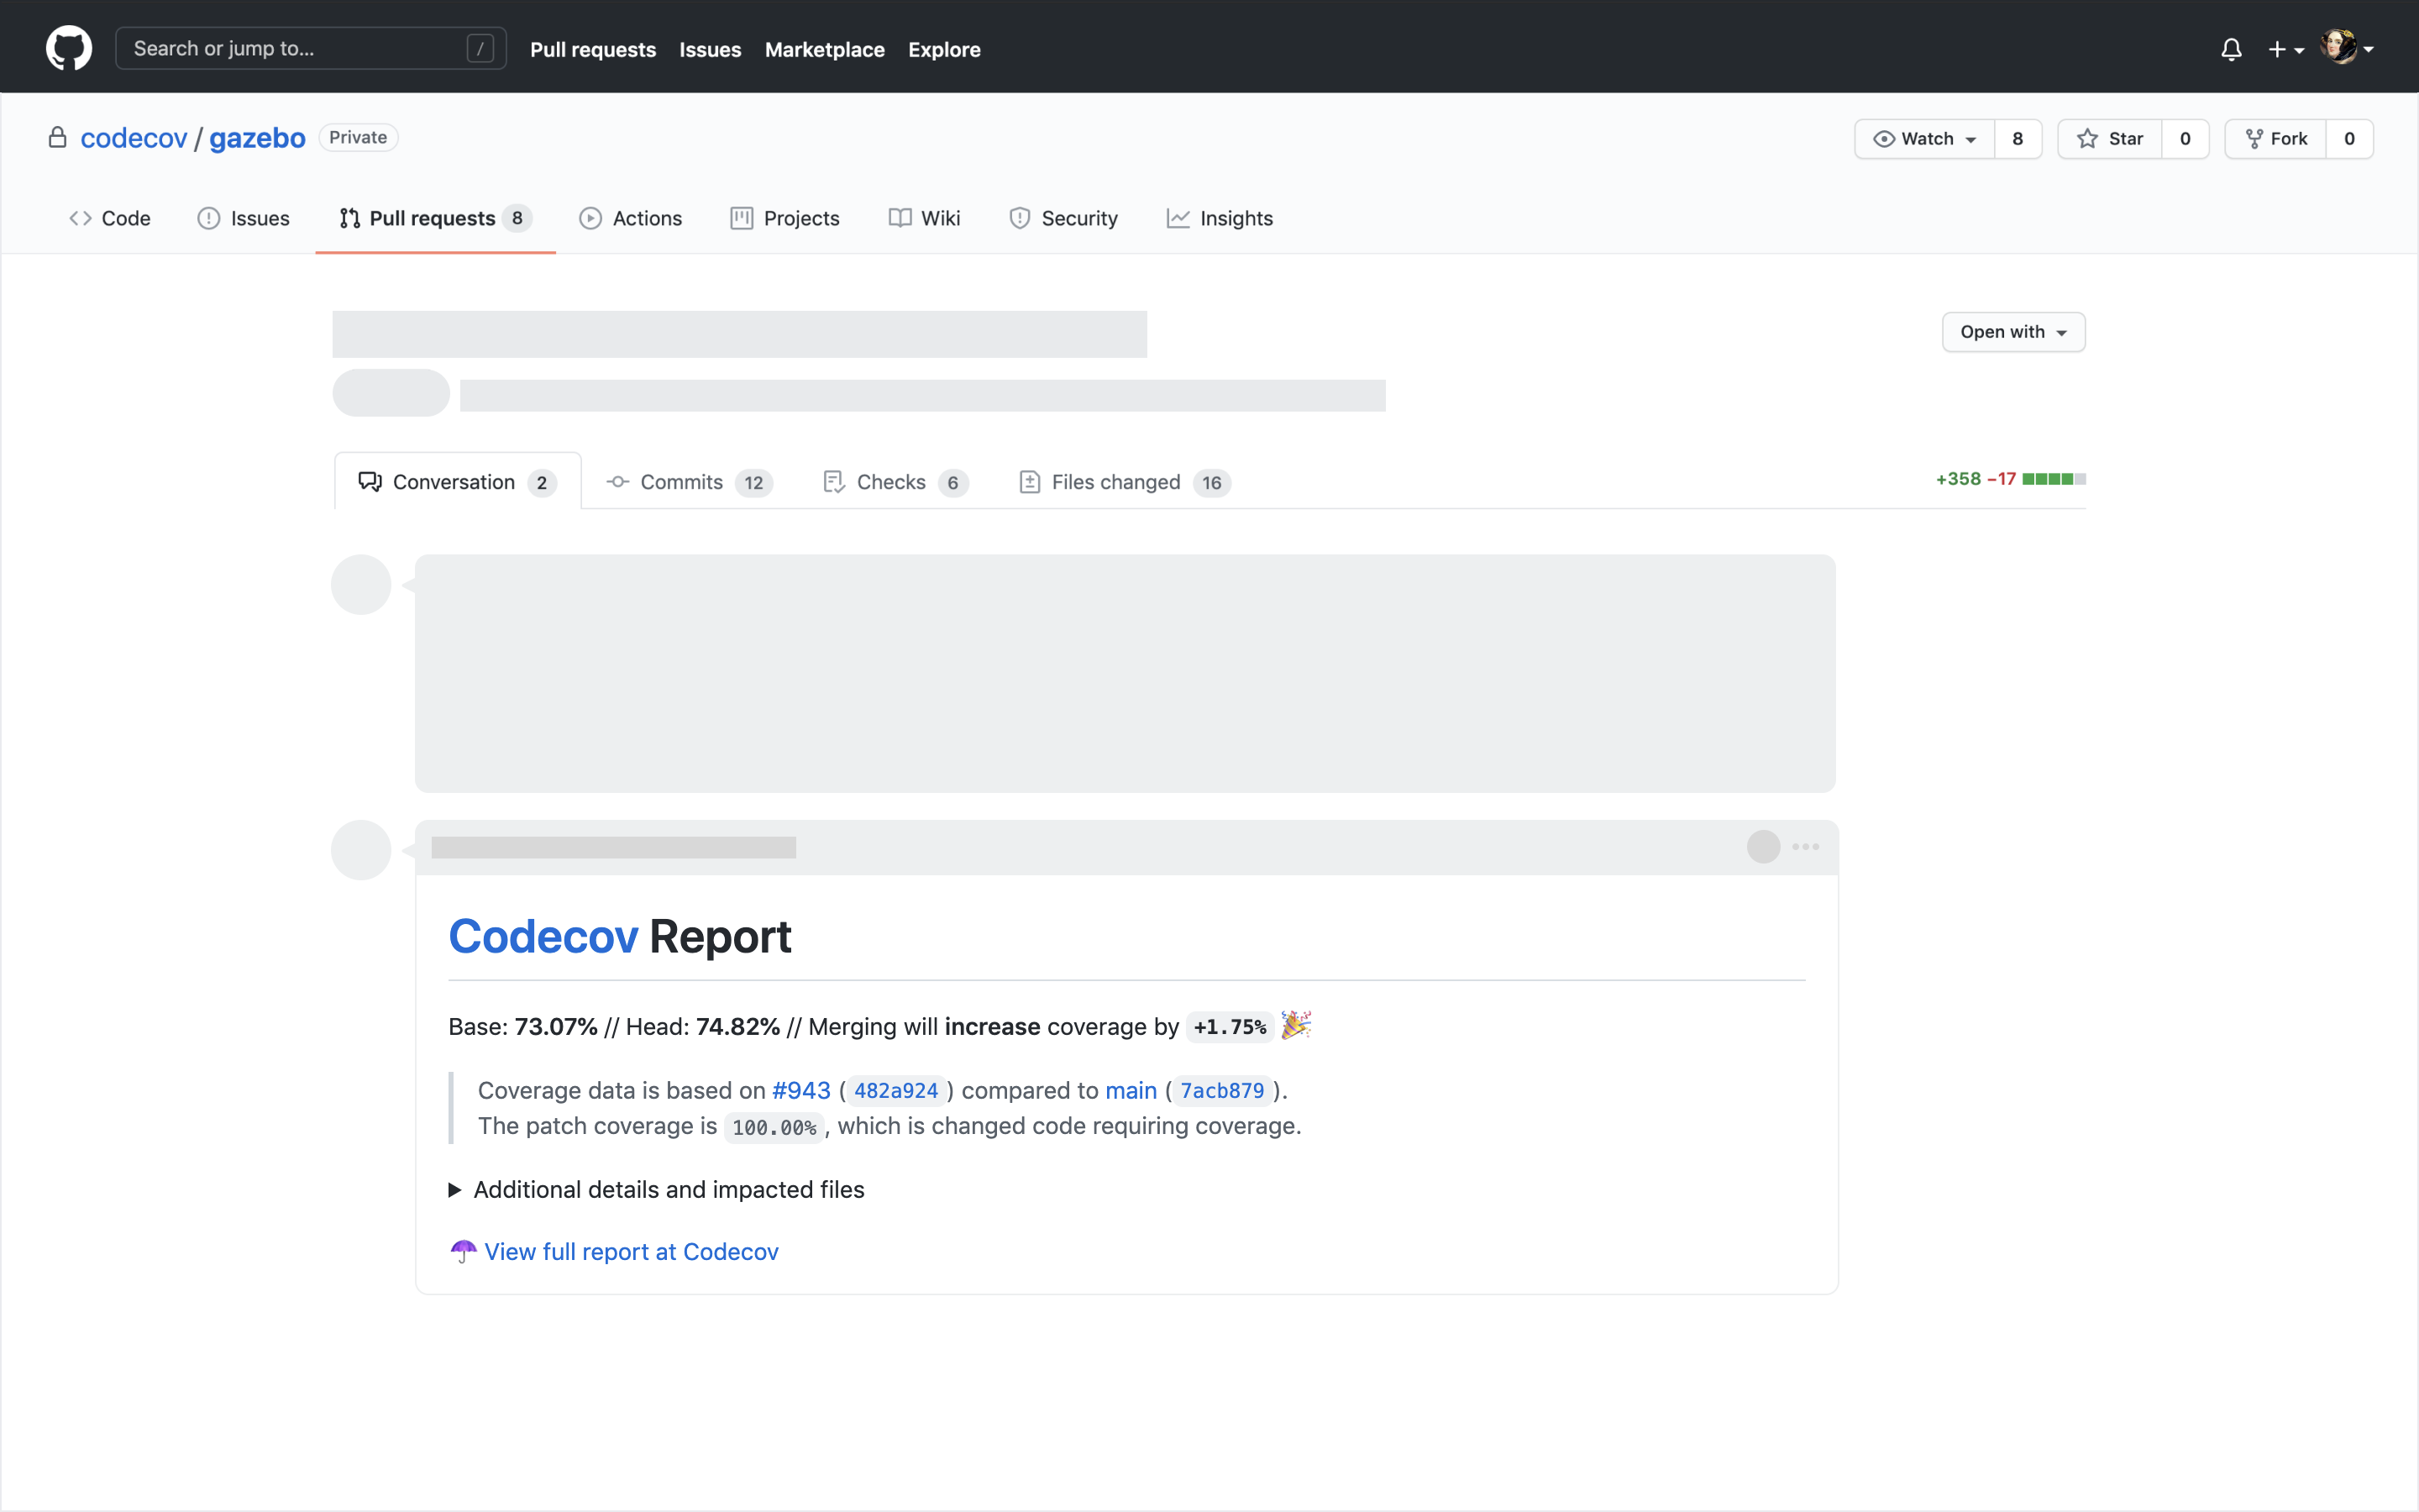
Task: Open the Actions tab
Action: [x=631, y=218]
